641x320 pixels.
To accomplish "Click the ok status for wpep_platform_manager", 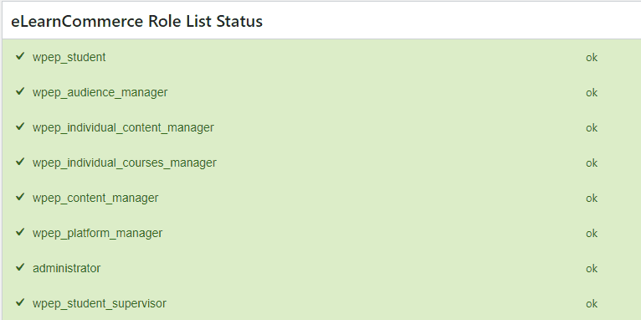I will 592,234.
